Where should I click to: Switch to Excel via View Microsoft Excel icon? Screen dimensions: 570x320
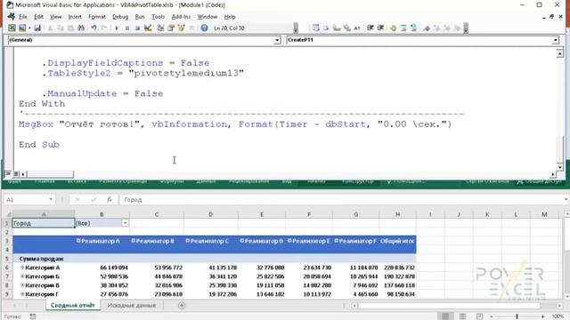click(12, 28)
